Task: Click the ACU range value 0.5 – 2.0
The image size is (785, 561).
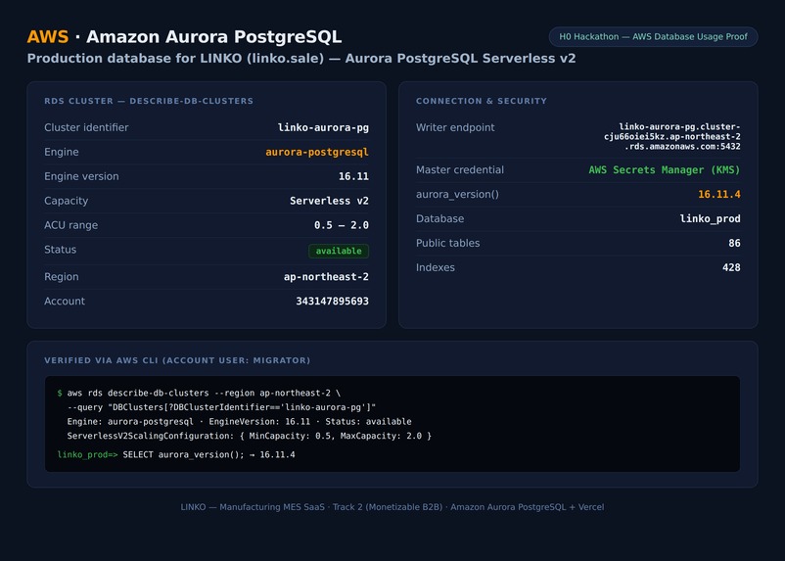Action: (x=342, y=225)
